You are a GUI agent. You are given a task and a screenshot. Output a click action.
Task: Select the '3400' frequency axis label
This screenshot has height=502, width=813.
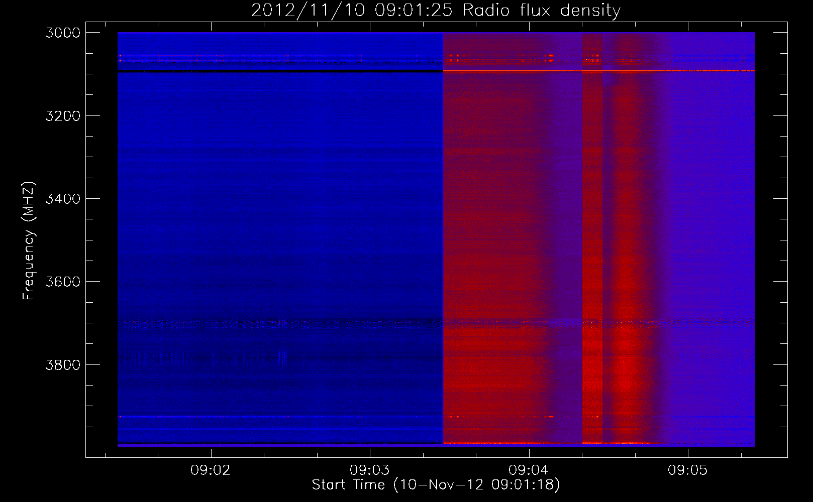coord(63,199)
